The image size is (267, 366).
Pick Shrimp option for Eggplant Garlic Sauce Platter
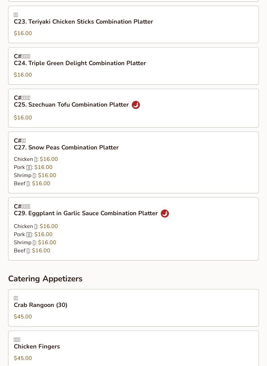(35, 243)
